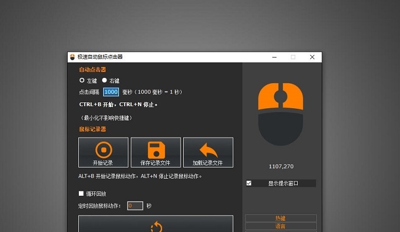This screenshot has width=400, height=232.
Task: Click the 鼠标记录器 section heading
Action: [x=93, y=129]
